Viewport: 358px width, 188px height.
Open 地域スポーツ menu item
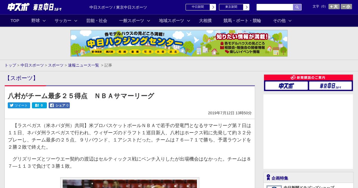pos(172,21)
